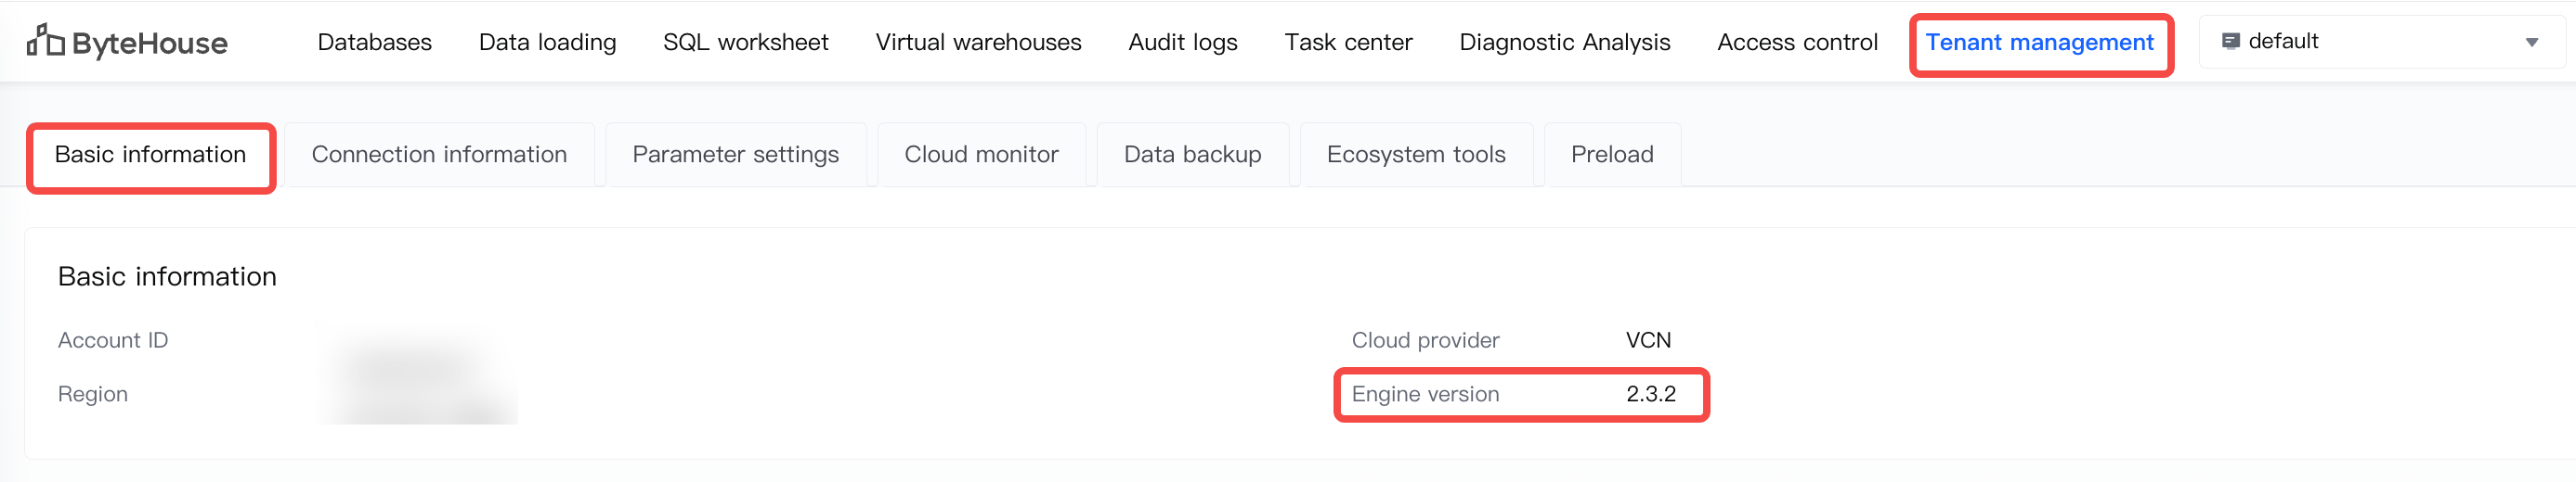Viewport: 2576px width, 482px height.
Task: Open the Parameter settings tab
Action: tap(735, 155)
